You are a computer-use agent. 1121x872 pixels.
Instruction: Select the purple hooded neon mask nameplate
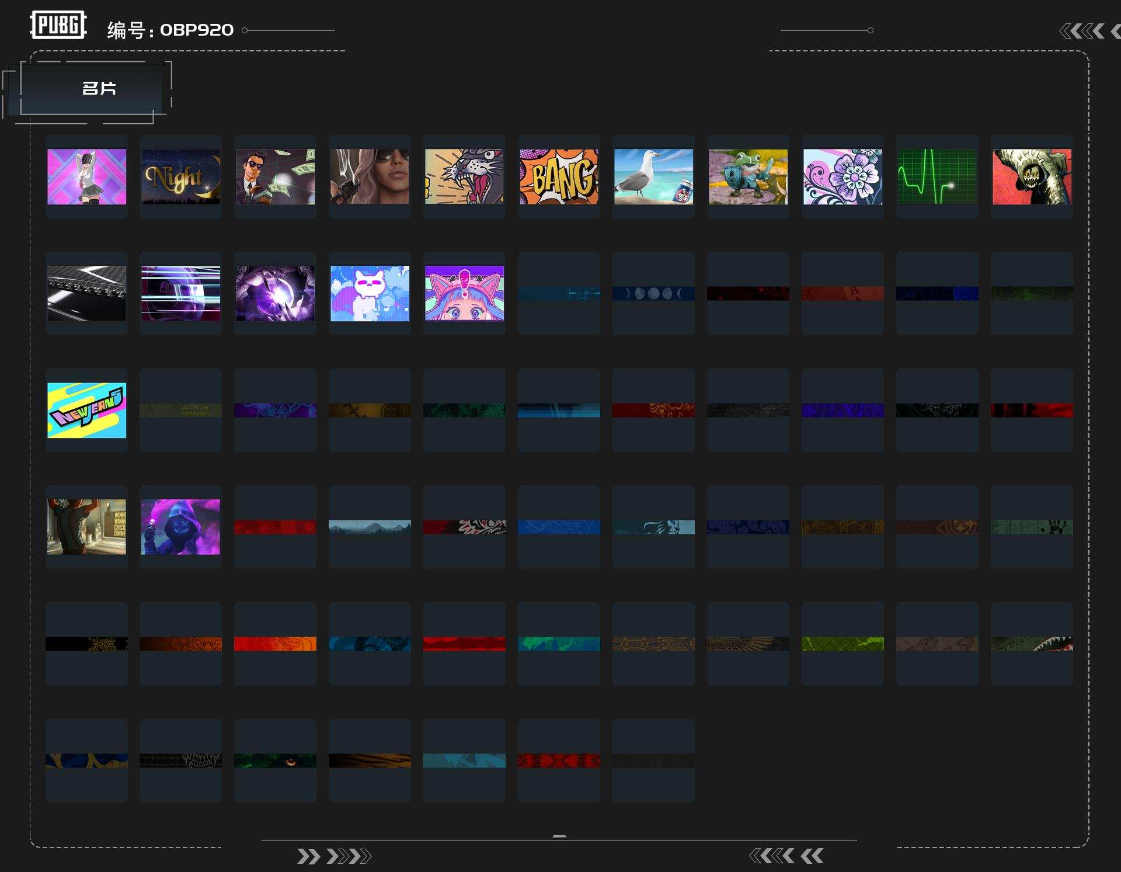click(181, 527)
